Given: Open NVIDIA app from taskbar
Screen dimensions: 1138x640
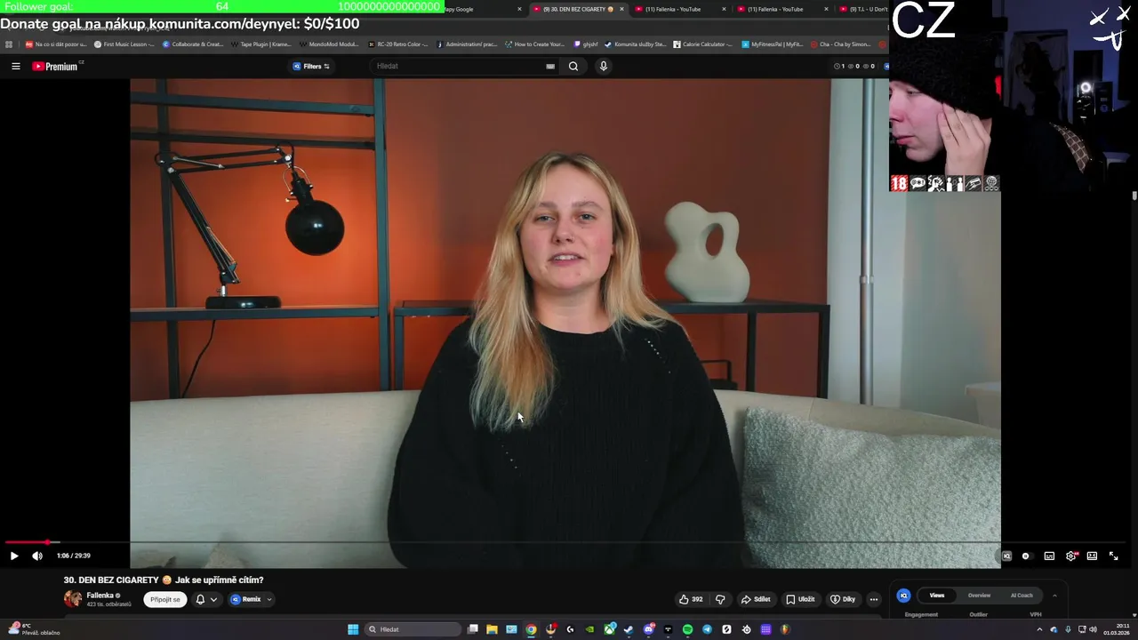Looking at the screenshot, I should (x=589, y=629).
